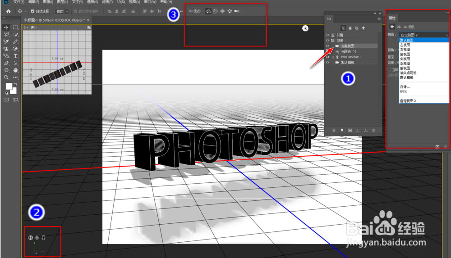Image resolution: width=451 pixels, height=258 pixels.
Task: Open the 文件(F) menu
Action: [x=18, y=2]
